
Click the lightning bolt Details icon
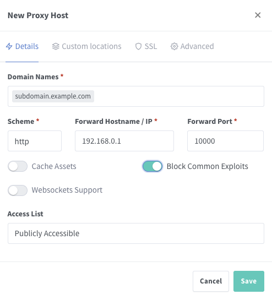click(x=9, y=46)
